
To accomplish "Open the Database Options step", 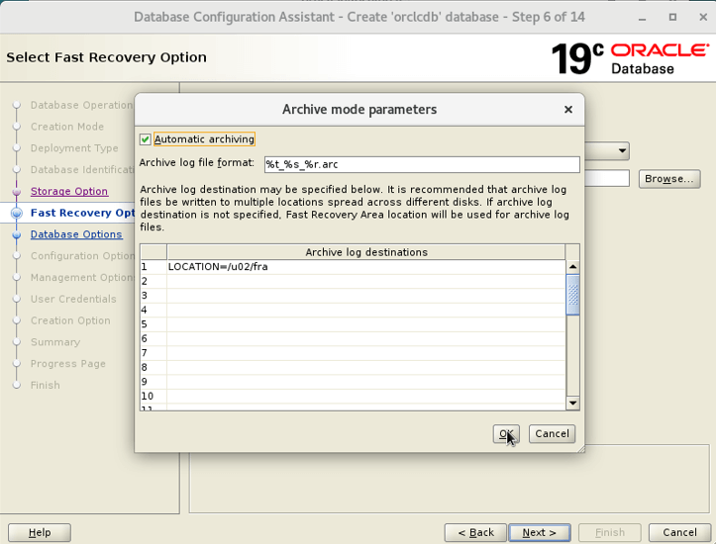I will 76,234.
